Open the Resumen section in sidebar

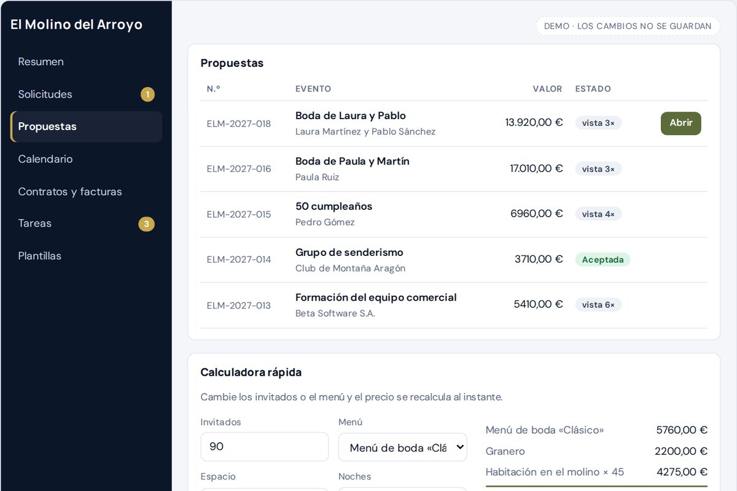coord(87,61)
